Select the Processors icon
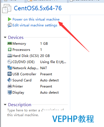The width and height of the screenshot is (104, 127). pos(10,49)
